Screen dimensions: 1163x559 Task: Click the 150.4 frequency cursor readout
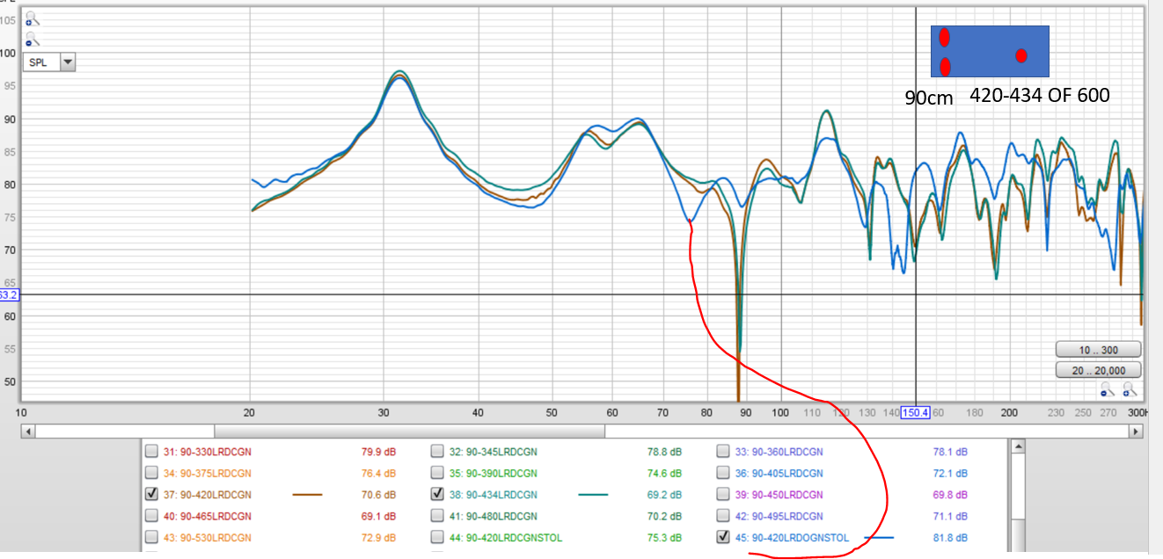(916, 413)
